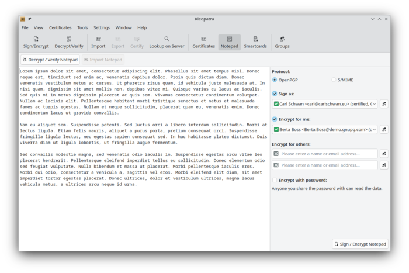Select OpenPGP protocol radio button
This screenshot has width=409, height=273.
pos(275,80)
